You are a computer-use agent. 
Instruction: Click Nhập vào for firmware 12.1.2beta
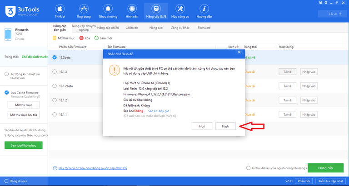coord(309,86)
